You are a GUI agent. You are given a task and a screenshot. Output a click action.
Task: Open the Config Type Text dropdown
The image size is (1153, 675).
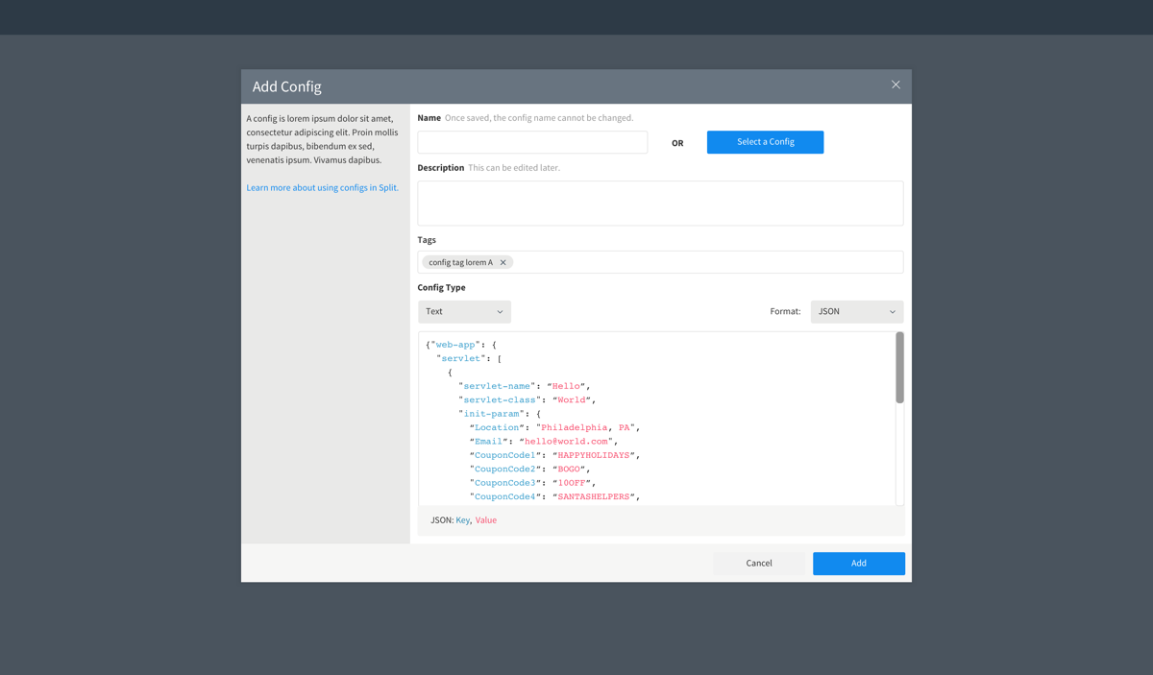click(464, 312)
